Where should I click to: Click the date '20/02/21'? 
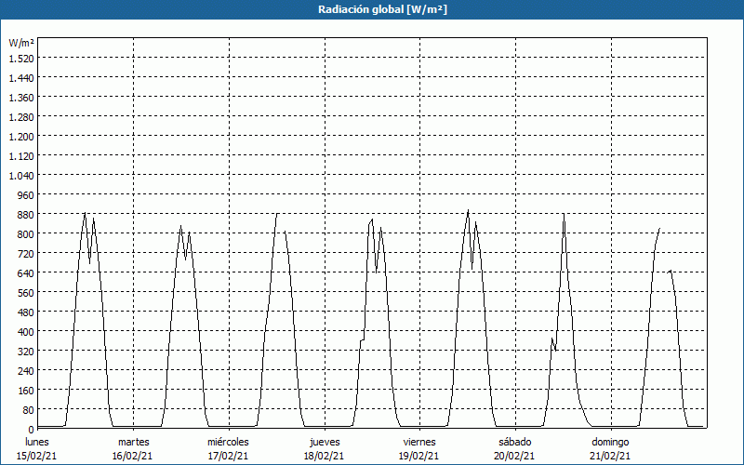click(x=515, y=456)
